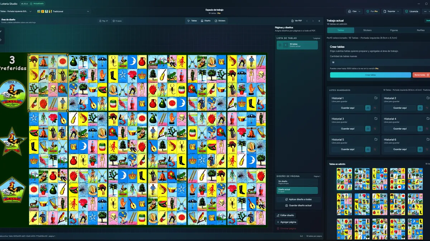The image size is (430, 241).
Task: Select the Perfiles tab
Action: [x=420, y=30]
